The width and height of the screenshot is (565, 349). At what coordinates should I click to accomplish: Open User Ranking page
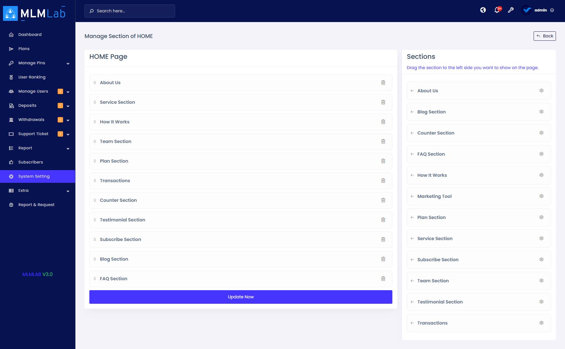[32, 77]
